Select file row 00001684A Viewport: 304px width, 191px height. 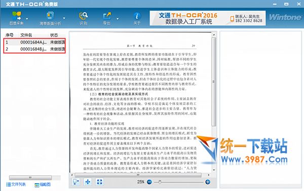click(x=34, y=42)
